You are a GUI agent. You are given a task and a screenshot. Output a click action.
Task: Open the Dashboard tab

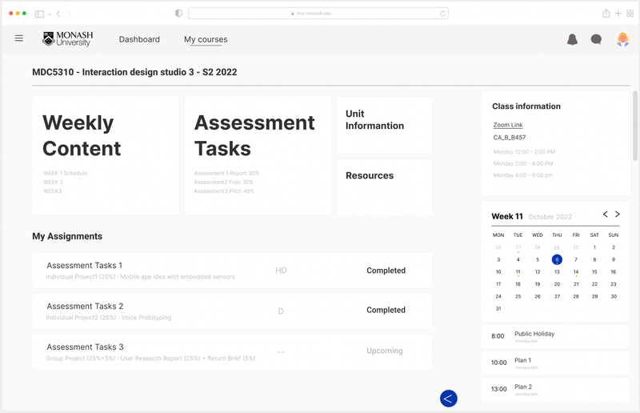(x=139, y=39)
